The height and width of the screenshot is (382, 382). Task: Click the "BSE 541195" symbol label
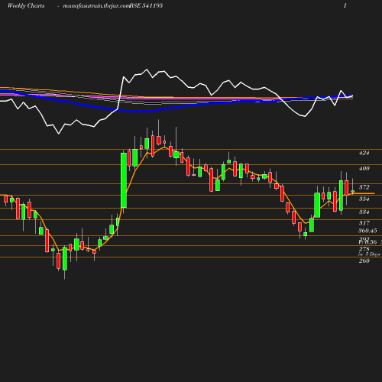click(146, 5)
